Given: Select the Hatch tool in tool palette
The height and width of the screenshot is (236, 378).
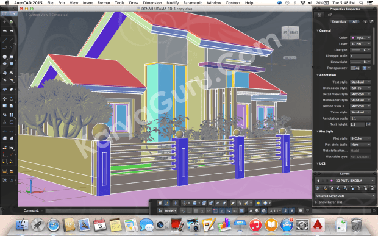Looking at the screenshot, I should [12, 64].
